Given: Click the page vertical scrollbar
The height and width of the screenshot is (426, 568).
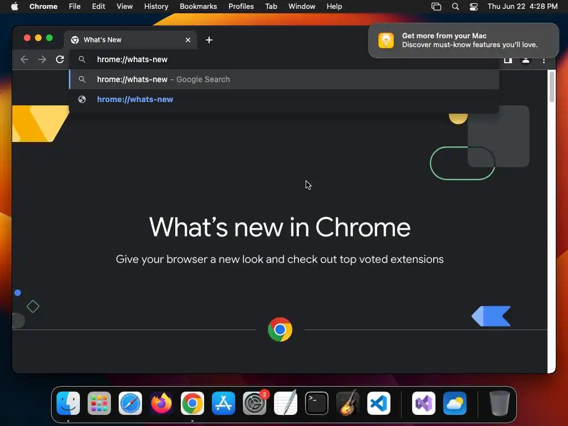Looking at the screenshot, I should (552, 87).
